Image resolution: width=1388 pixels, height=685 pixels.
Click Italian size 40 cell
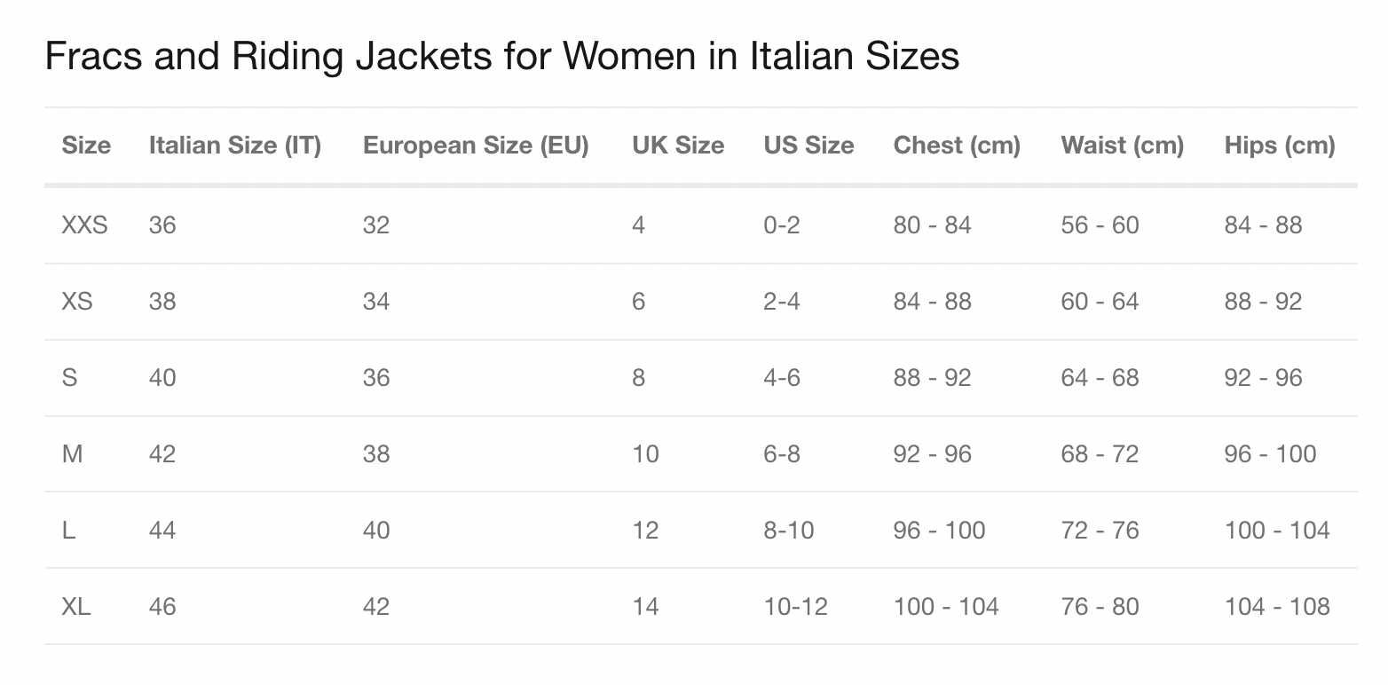point(162,378)
